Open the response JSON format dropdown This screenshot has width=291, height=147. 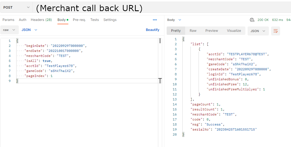tap(258, 31)
